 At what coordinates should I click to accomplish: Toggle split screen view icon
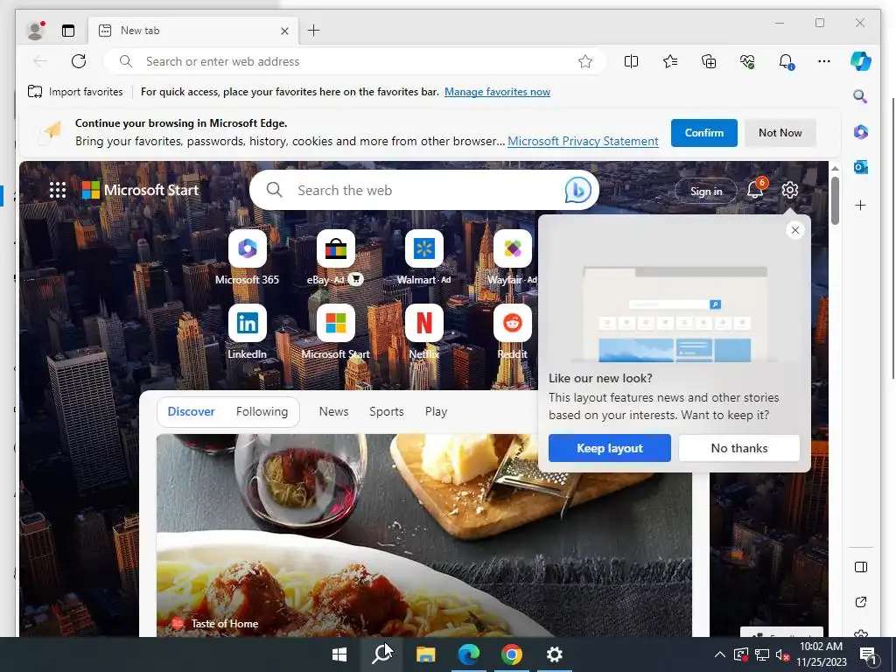coord(632,61)
